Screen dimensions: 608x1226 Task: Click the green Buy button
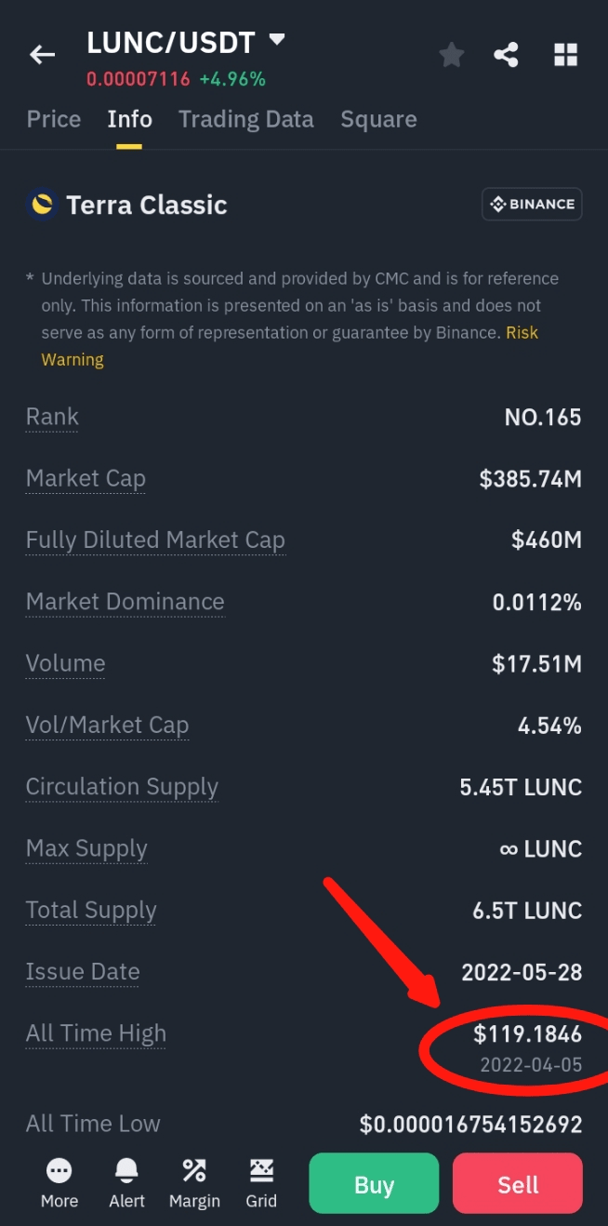click(x=374, y=1183)
